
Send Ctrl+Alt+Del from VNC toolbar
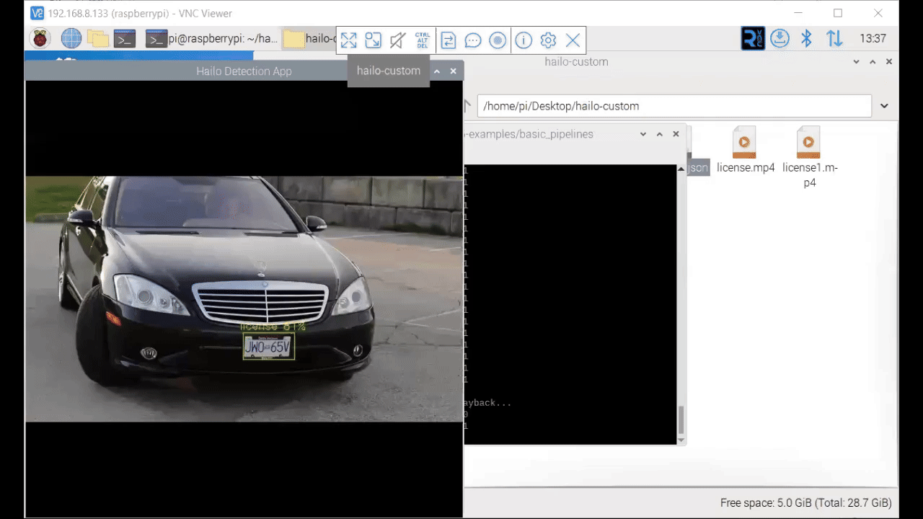coord(423,40)
